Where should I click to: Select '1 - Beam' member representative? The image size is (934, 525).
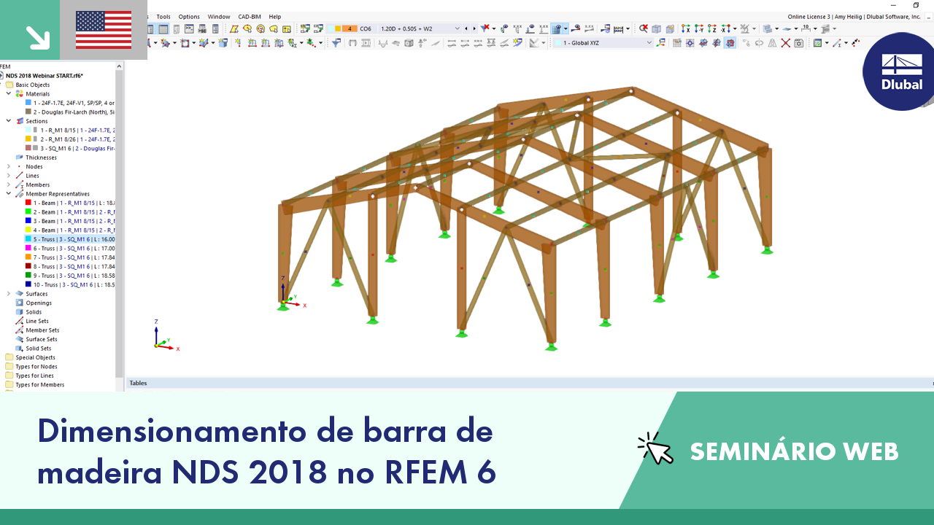click(69, 203)
